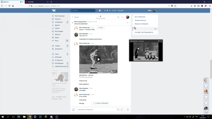Click the message input field
212x119 pixels.
pyautogui.click(x=96, y=109)
